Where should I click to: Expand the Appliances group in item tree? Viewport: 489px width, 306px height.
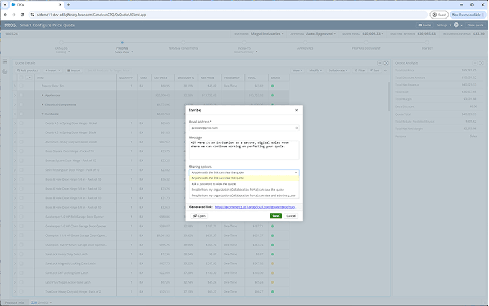click(x=42, y=95)
